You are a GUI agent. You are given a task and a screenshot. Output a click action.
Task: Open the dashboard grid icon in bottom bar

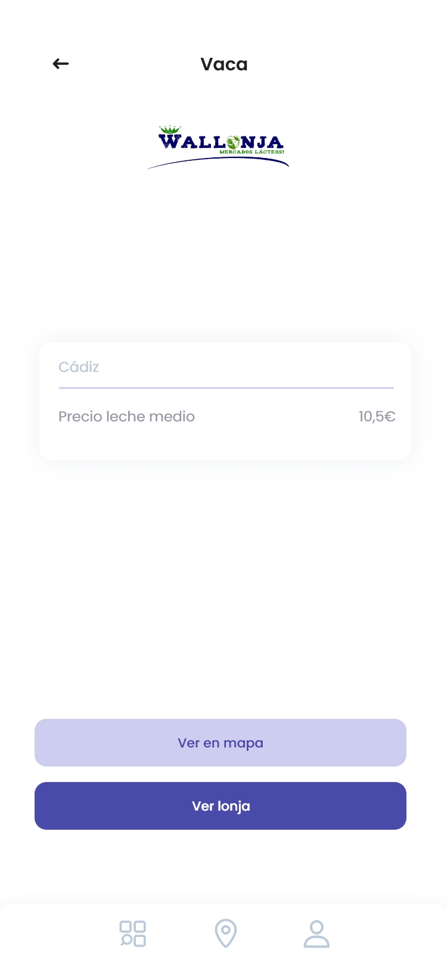133,933
